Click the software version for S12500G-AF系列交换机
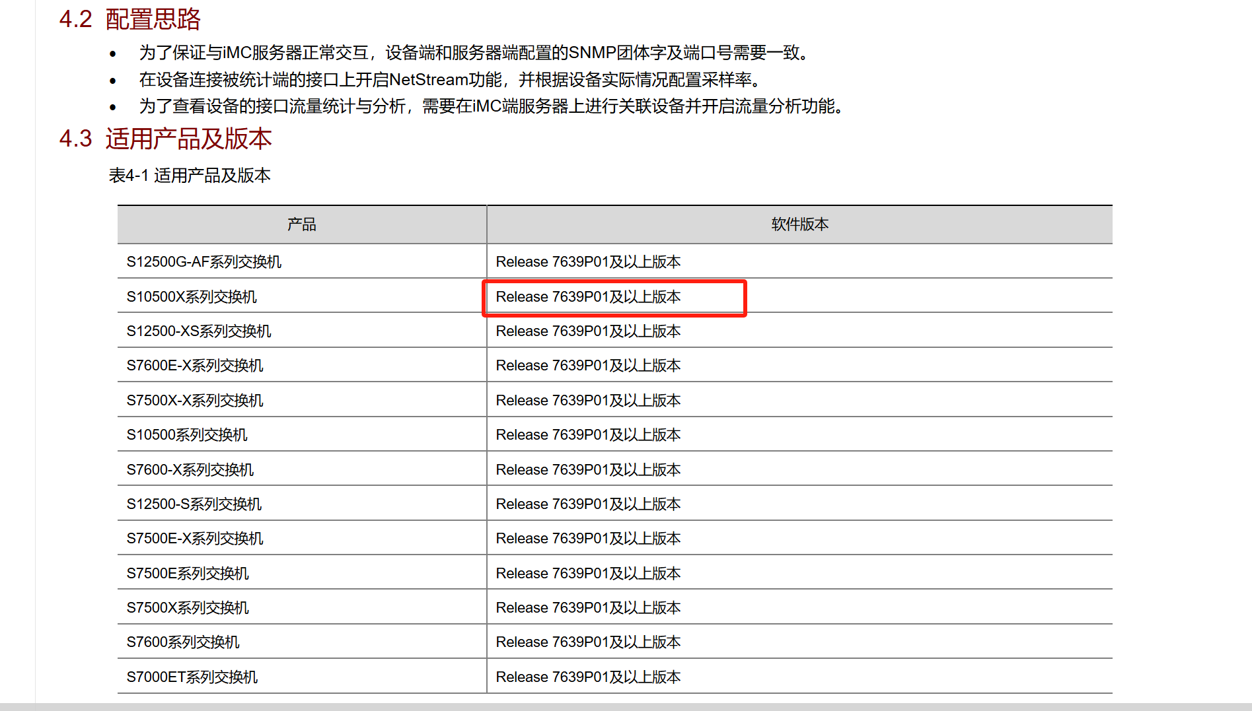This screenshot has height=711, width=1252. [588, 262]
